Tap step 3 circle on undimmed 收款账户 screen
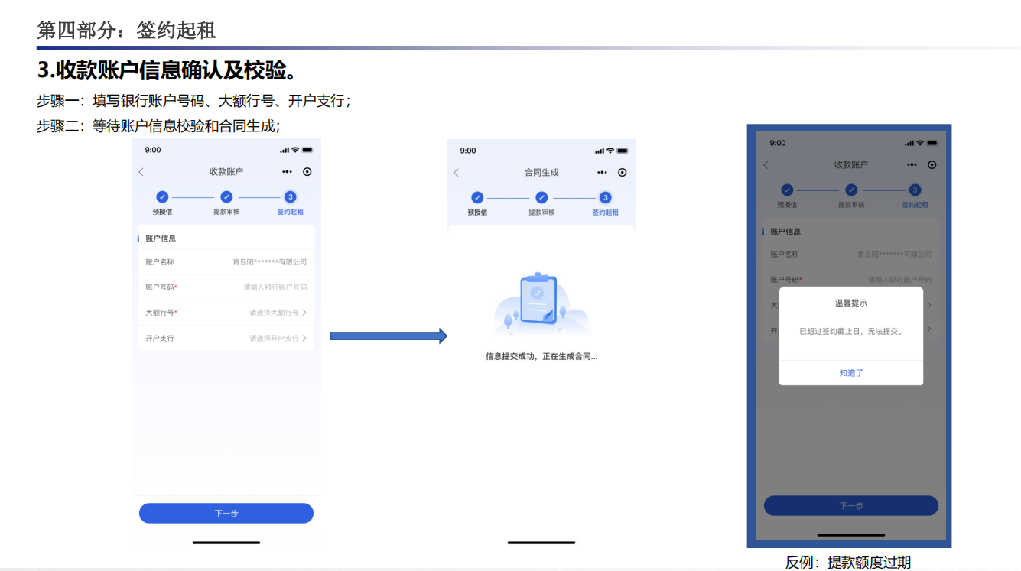Viewport: 1021px width, 571px height. tap(291, 196)
